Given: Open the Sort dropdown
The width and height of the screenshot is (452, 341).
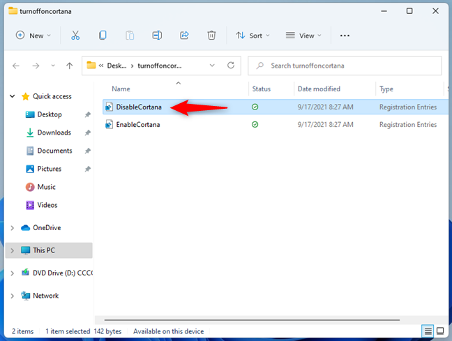Looking at the screenshot, I should (x=253, y=36).
